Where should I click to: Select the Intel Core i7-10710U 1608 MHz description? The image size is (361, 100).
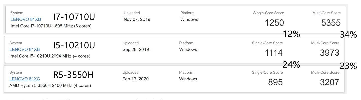[51, 26]
